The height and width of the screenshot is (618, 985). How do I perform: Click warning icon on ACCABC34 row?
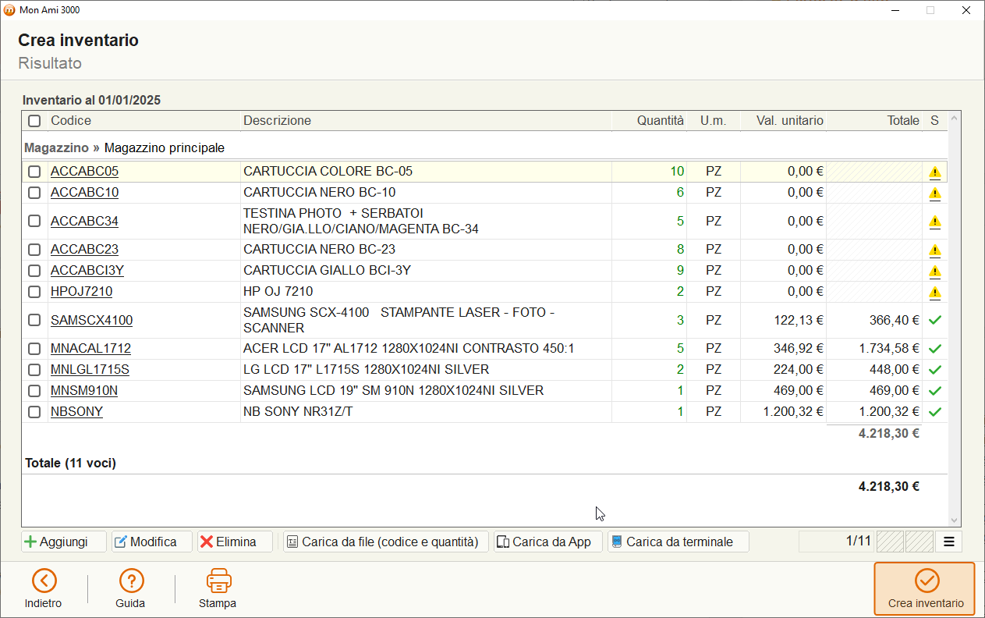pos(934,222)
